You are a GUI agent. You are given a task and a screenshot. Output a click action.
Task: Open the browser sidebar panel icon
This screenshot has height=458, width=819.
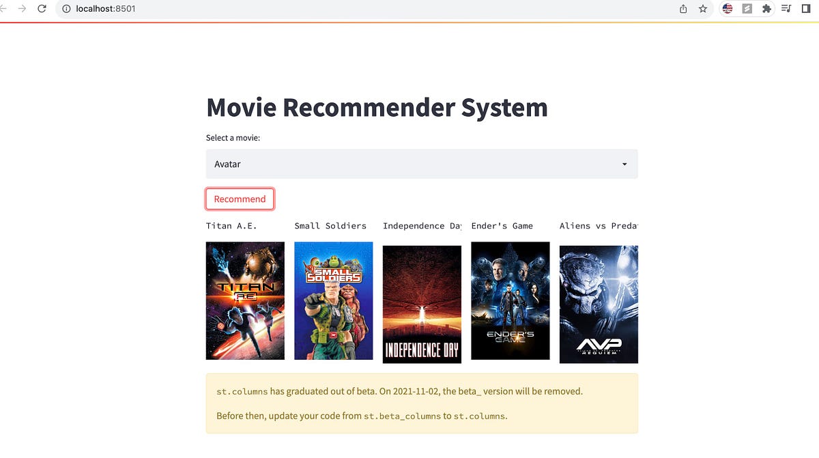click(805, 9)
